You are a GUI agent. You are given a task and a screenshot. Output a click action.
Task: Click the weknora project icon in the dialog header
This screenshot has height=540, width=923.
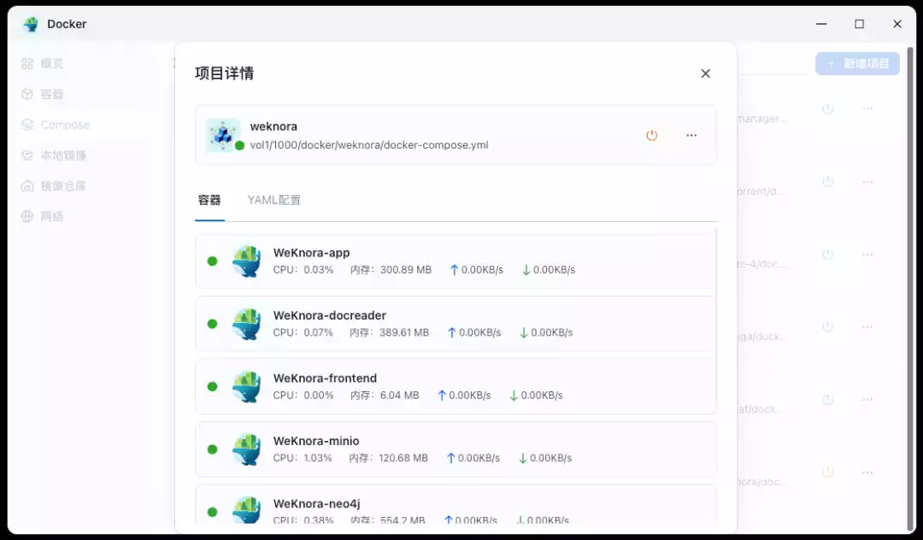[225, 135]
